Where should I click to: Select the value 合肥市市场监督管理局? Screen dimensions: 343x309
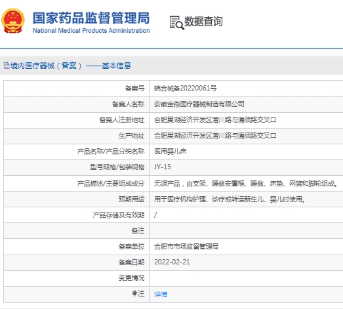tap(186, 247)
